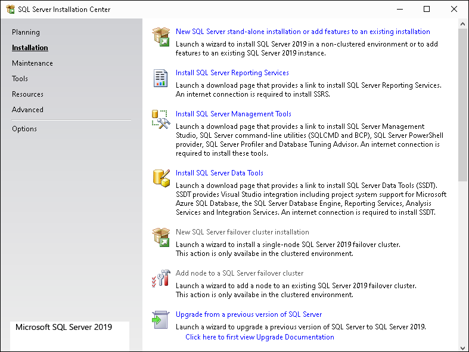This screenshot has height=352, width=469.
Task: Click here to first view Upgrade Documentation
Action: 260,337
